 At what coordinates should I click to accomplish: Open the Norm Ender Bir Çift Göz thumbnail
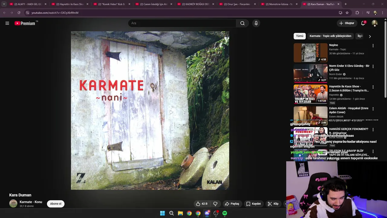click(x=311, y=73)
